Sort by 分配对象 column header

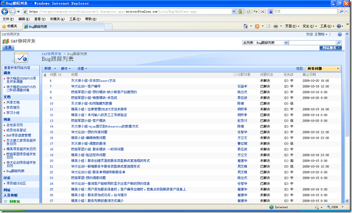(244, 75)
